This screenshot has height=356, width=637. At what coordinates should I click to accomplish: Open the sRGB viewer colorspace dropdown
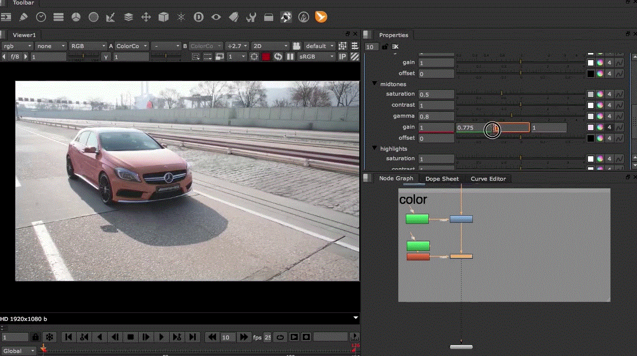coord(316,57)
